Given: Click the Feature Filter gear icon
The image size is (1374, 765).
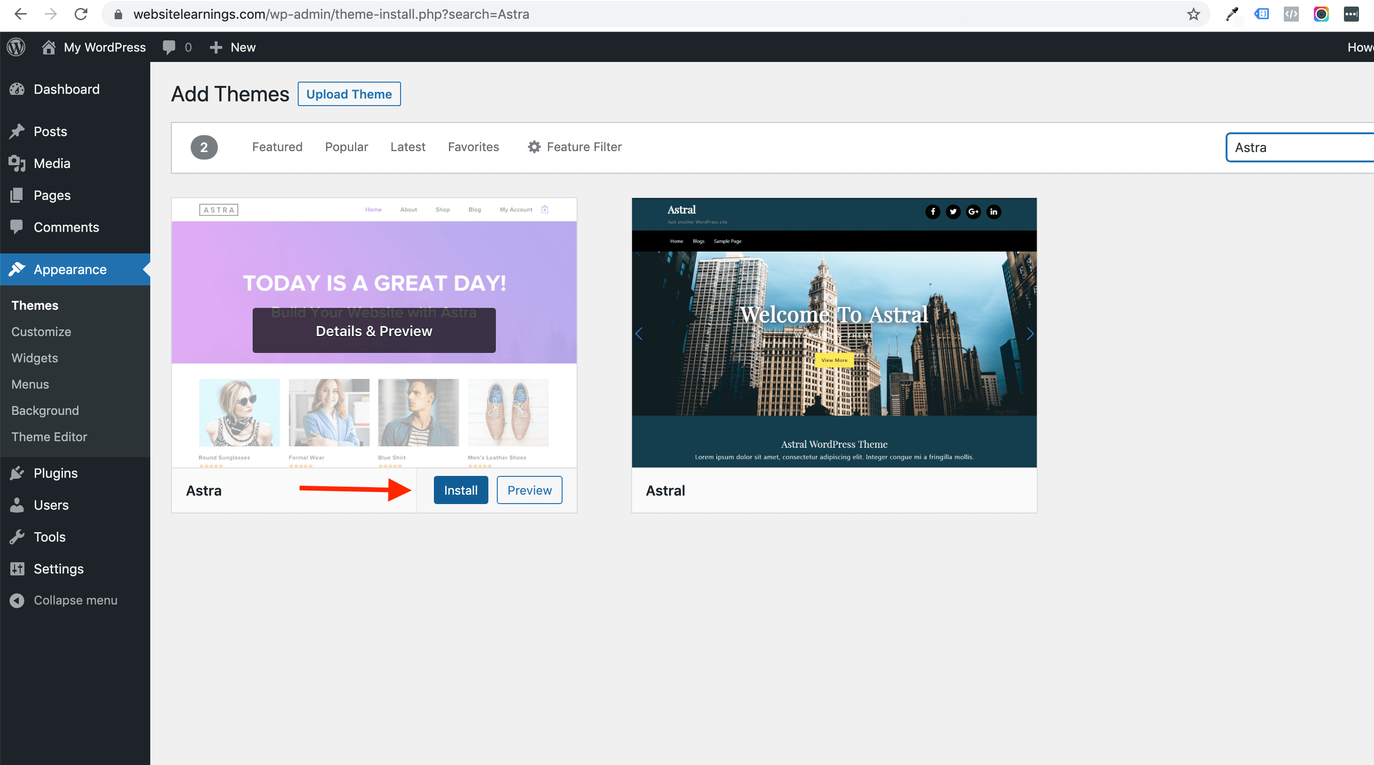Looking at the screenshot, I should (x=534, y=147).
